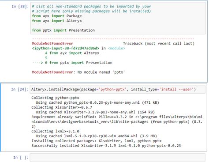Click the 'Requirement already satisfied: Pillow' line
This screenshot has width=209, height=162.
(117, 122)
